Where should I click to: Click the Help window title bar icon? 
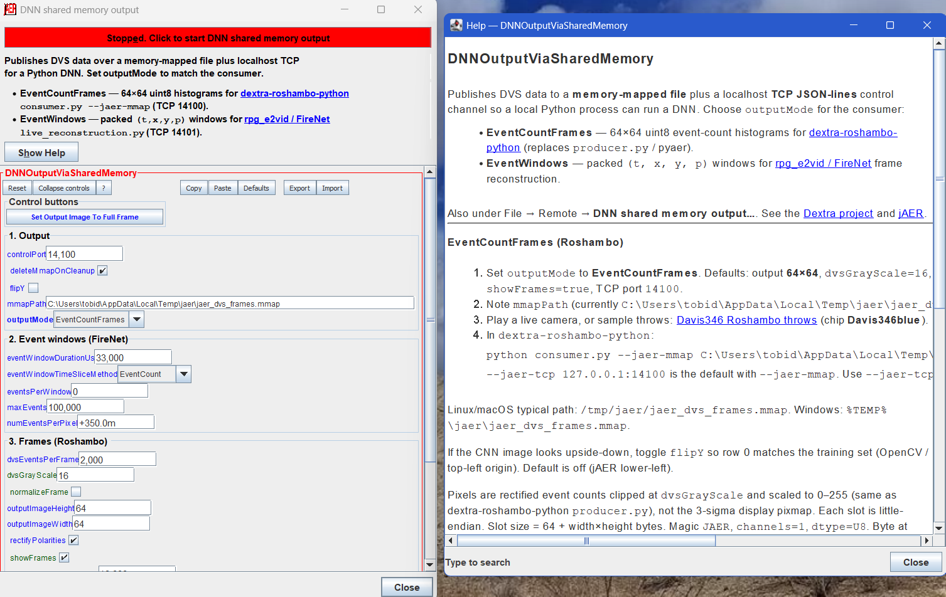(x=456, y=25)
